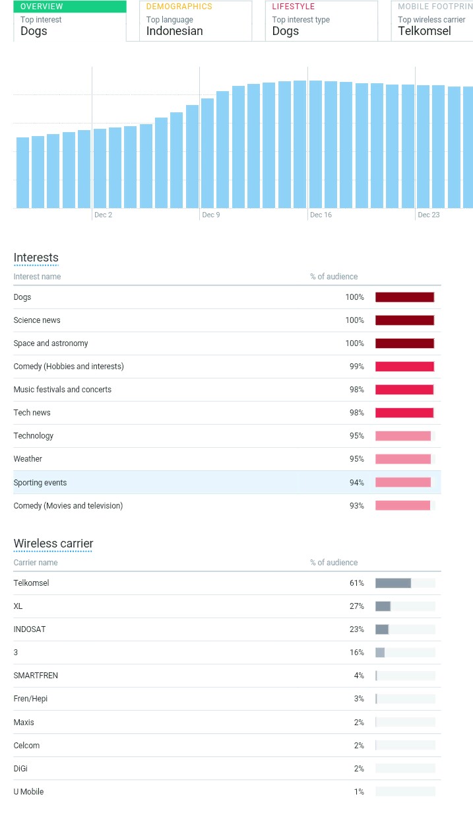This screenshot has width=473, height=815.
Task: Click the Interest name column header
Action: 37,277
